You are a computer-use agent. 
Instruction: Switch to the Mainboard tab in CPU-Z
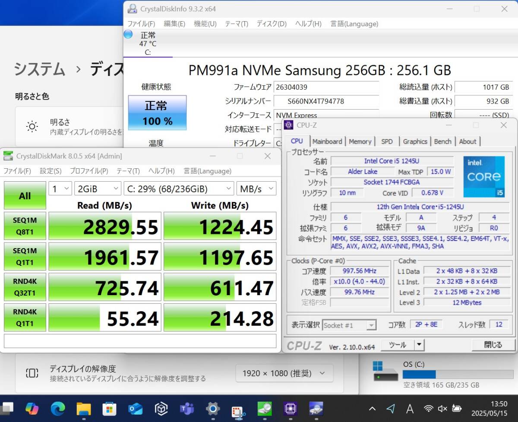(327, 142)
